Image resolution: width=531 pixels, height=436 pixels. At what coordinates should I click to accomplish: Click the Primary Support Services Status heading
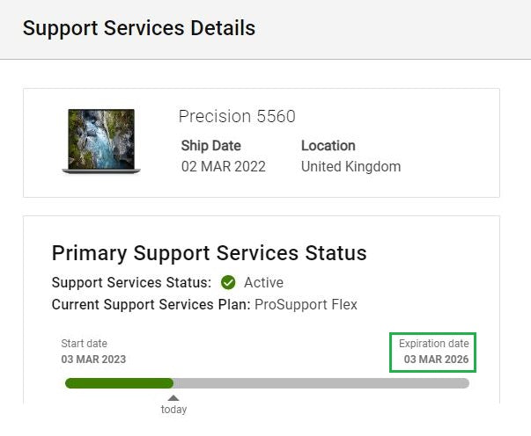tap(209, 253)
